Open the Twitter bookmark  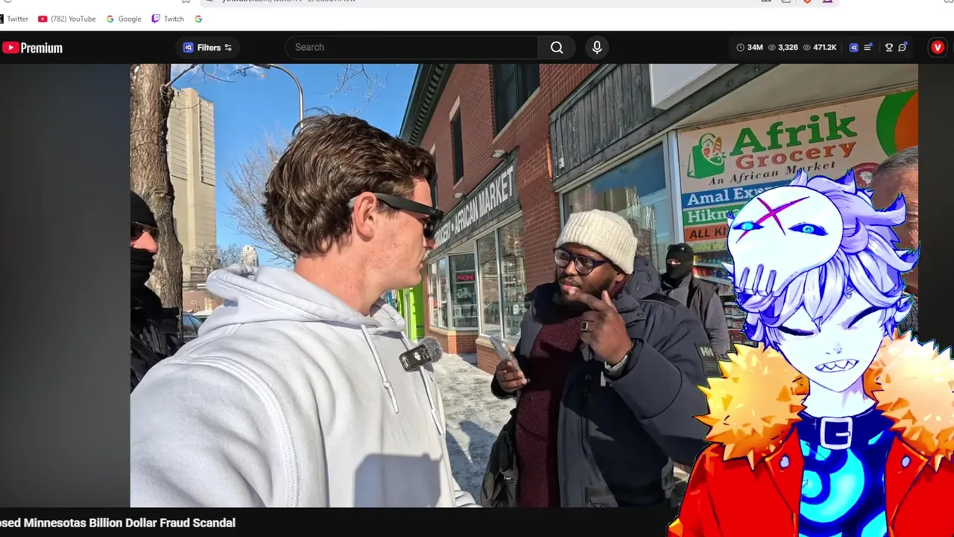[14, 19]
